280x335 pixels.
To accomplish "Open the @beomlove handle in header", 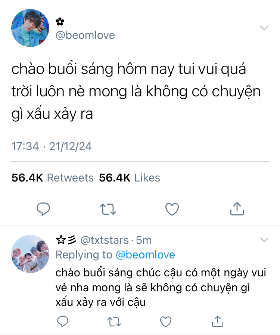I will (x=85, y=35).
